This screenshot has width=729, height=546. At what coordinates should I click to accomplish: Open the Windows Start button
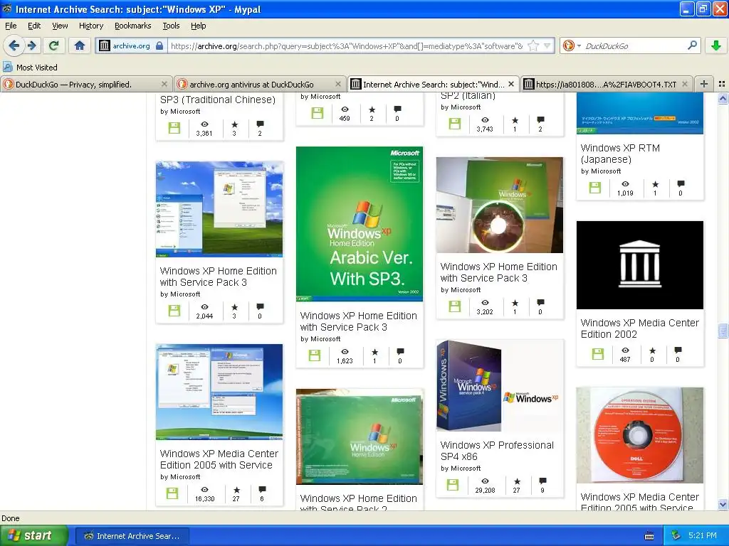tap(33, 535)
